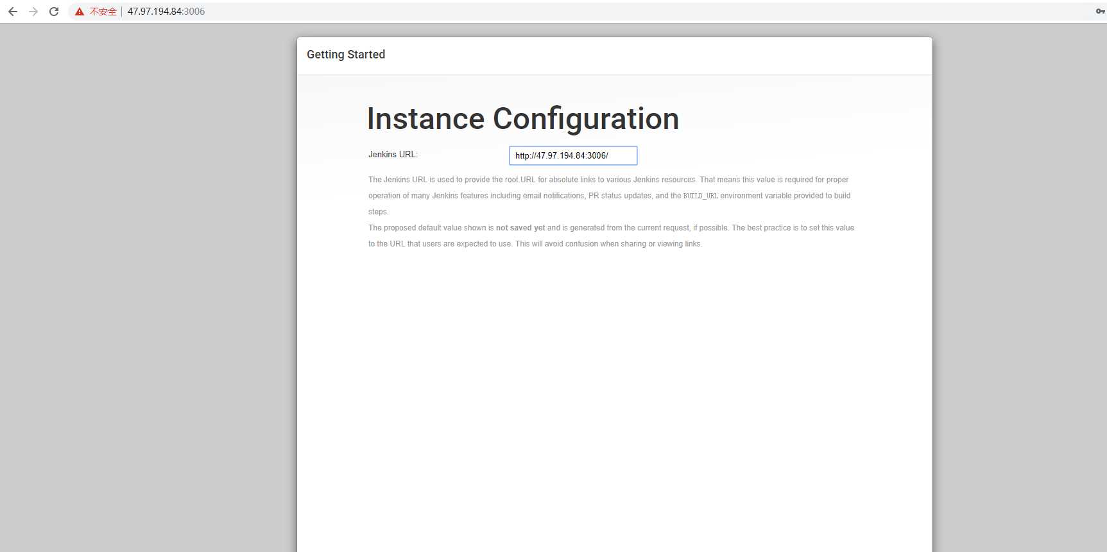This screenshot has width=1107, height=552.
Task: Select the line starting 'The Jenkins URL is used'
Action: [x=608, y=180]
